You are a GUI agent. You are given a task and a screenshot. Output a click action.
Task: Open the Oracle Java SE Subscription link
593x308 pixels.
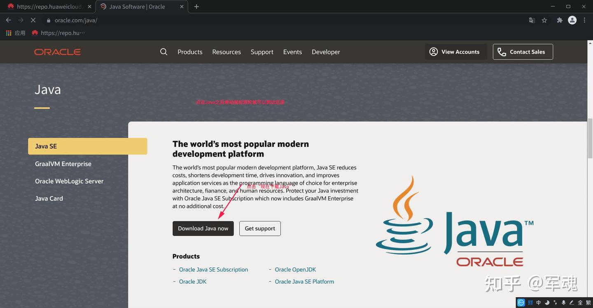tap(213, 270)
